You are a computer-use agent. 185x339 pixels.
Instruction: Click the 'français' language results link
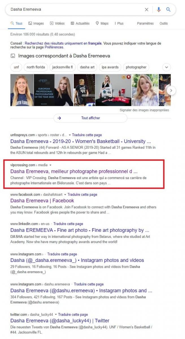tap(95, 44)
